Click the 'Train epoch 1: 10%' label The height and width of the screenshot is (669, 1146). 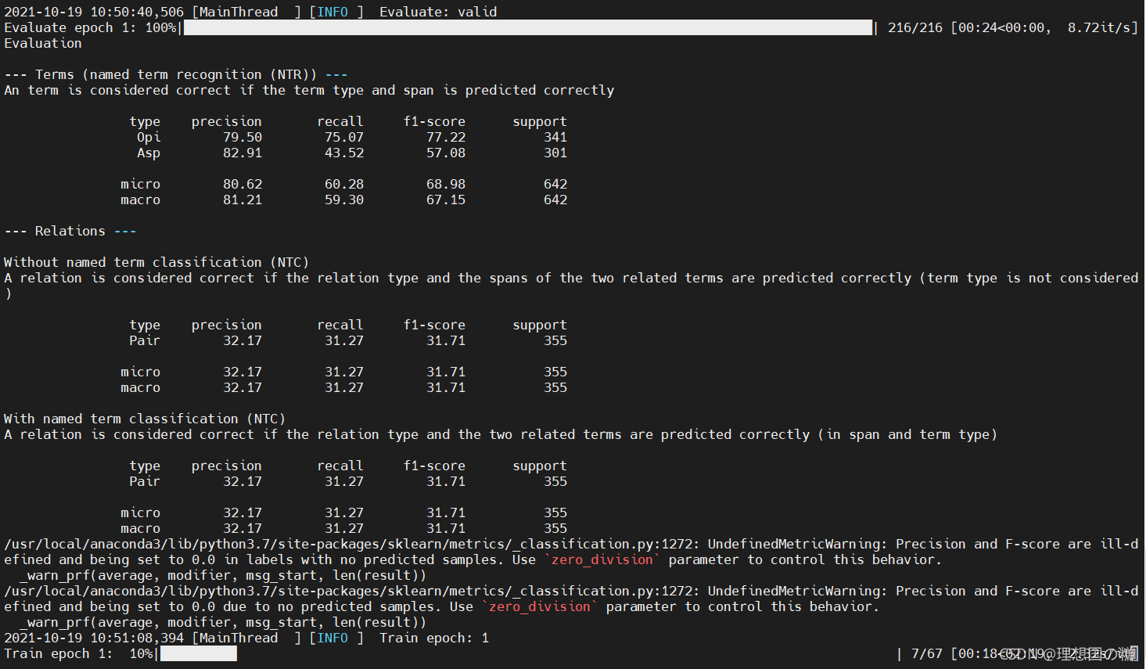[78, 653]
